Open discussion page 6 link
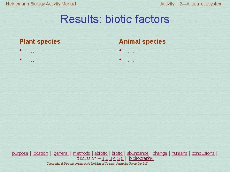The height and width of the screenshot is (172, 230). [122, 158]
